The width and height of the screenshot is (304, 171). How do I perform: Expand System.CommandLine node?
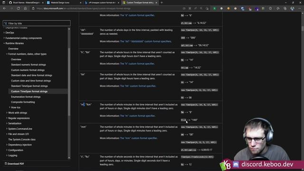(7, 129)
